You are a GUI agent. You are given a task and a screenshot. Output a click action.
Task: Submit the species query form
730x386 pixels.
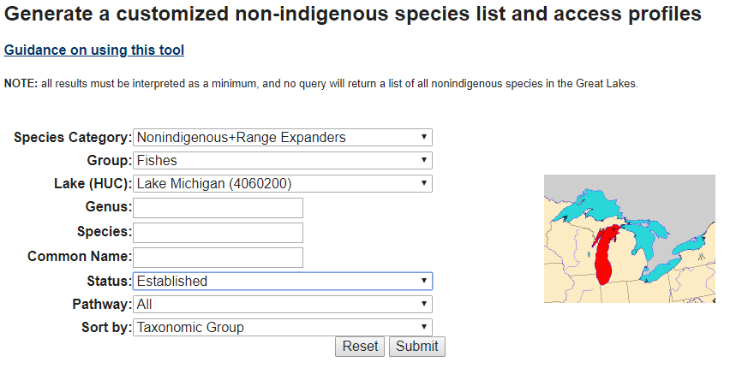[417, 347]
